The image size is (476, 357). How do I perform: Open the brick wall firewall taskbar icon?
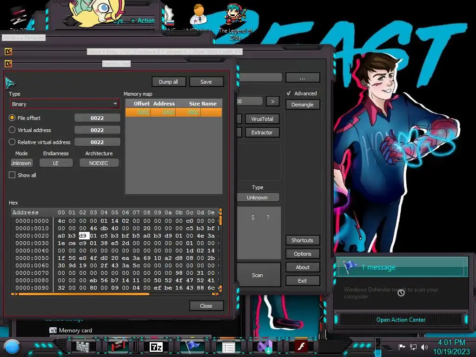[83, 347]
